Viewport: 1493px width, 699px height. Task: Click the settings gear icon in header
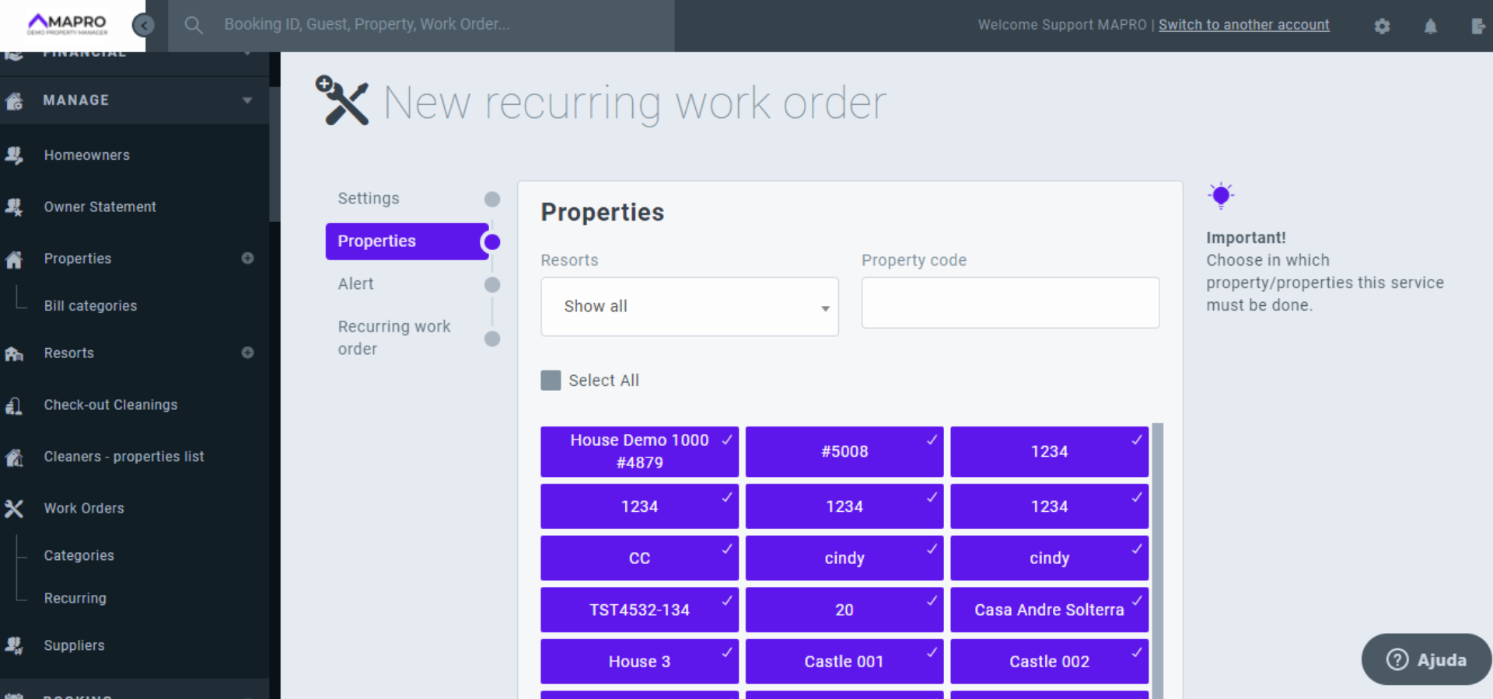(1382, 26)
